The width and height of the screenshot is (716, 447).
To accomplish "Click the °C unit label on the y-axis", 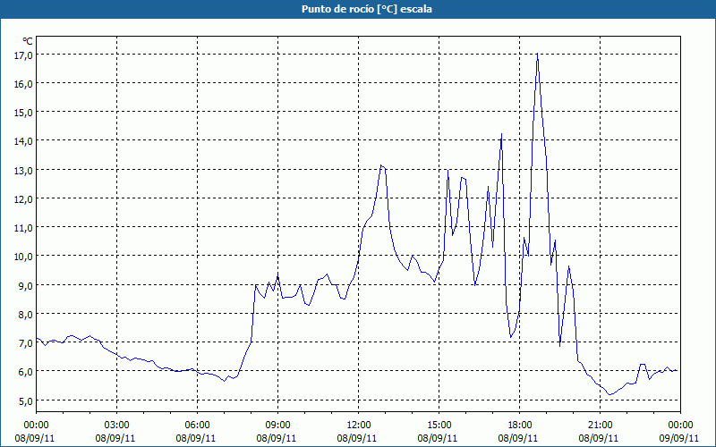I will point(28,41).
